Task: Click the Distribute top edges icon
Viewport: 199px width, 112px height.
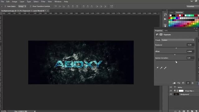Action: 84,6
